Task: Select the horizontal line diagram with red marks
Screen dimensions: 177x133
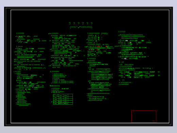Action: 101,48
